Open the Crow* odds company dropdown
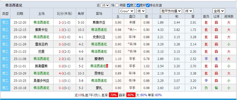 pos(127,11)
